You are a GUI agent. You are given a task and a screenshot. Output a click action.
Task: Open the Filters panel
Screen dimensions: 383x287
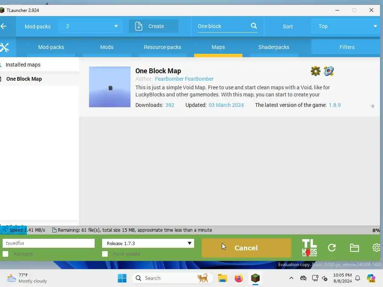346,47
